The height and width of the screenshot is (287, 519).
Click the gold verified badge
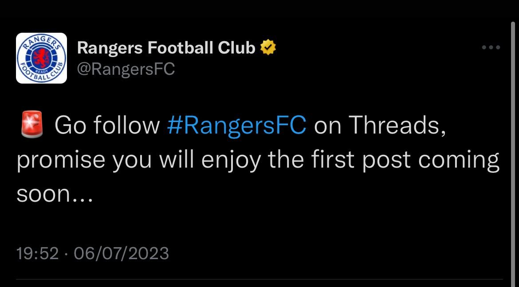268,47
